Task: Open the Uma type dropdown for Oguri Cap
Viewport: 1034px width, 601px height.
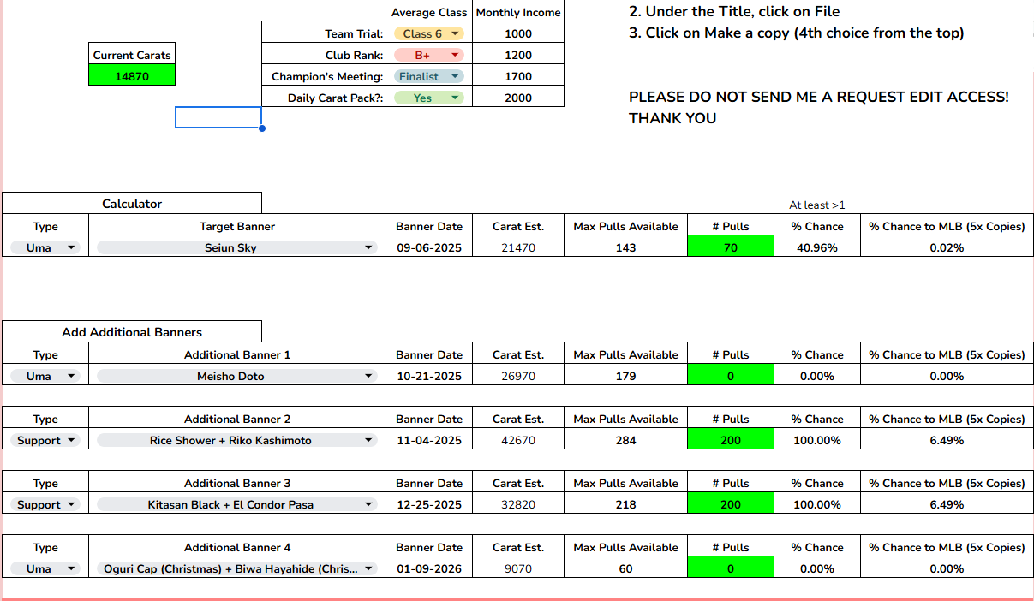Action: pyautogui.click(x=45, y=568)
